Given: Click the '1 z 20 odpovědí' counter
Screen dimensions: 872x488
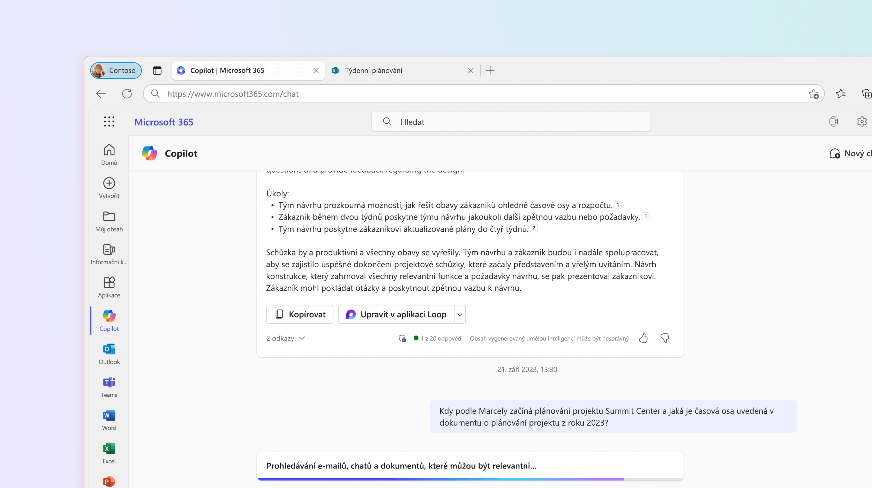Looking at the screenshot, I should [441, 338].
